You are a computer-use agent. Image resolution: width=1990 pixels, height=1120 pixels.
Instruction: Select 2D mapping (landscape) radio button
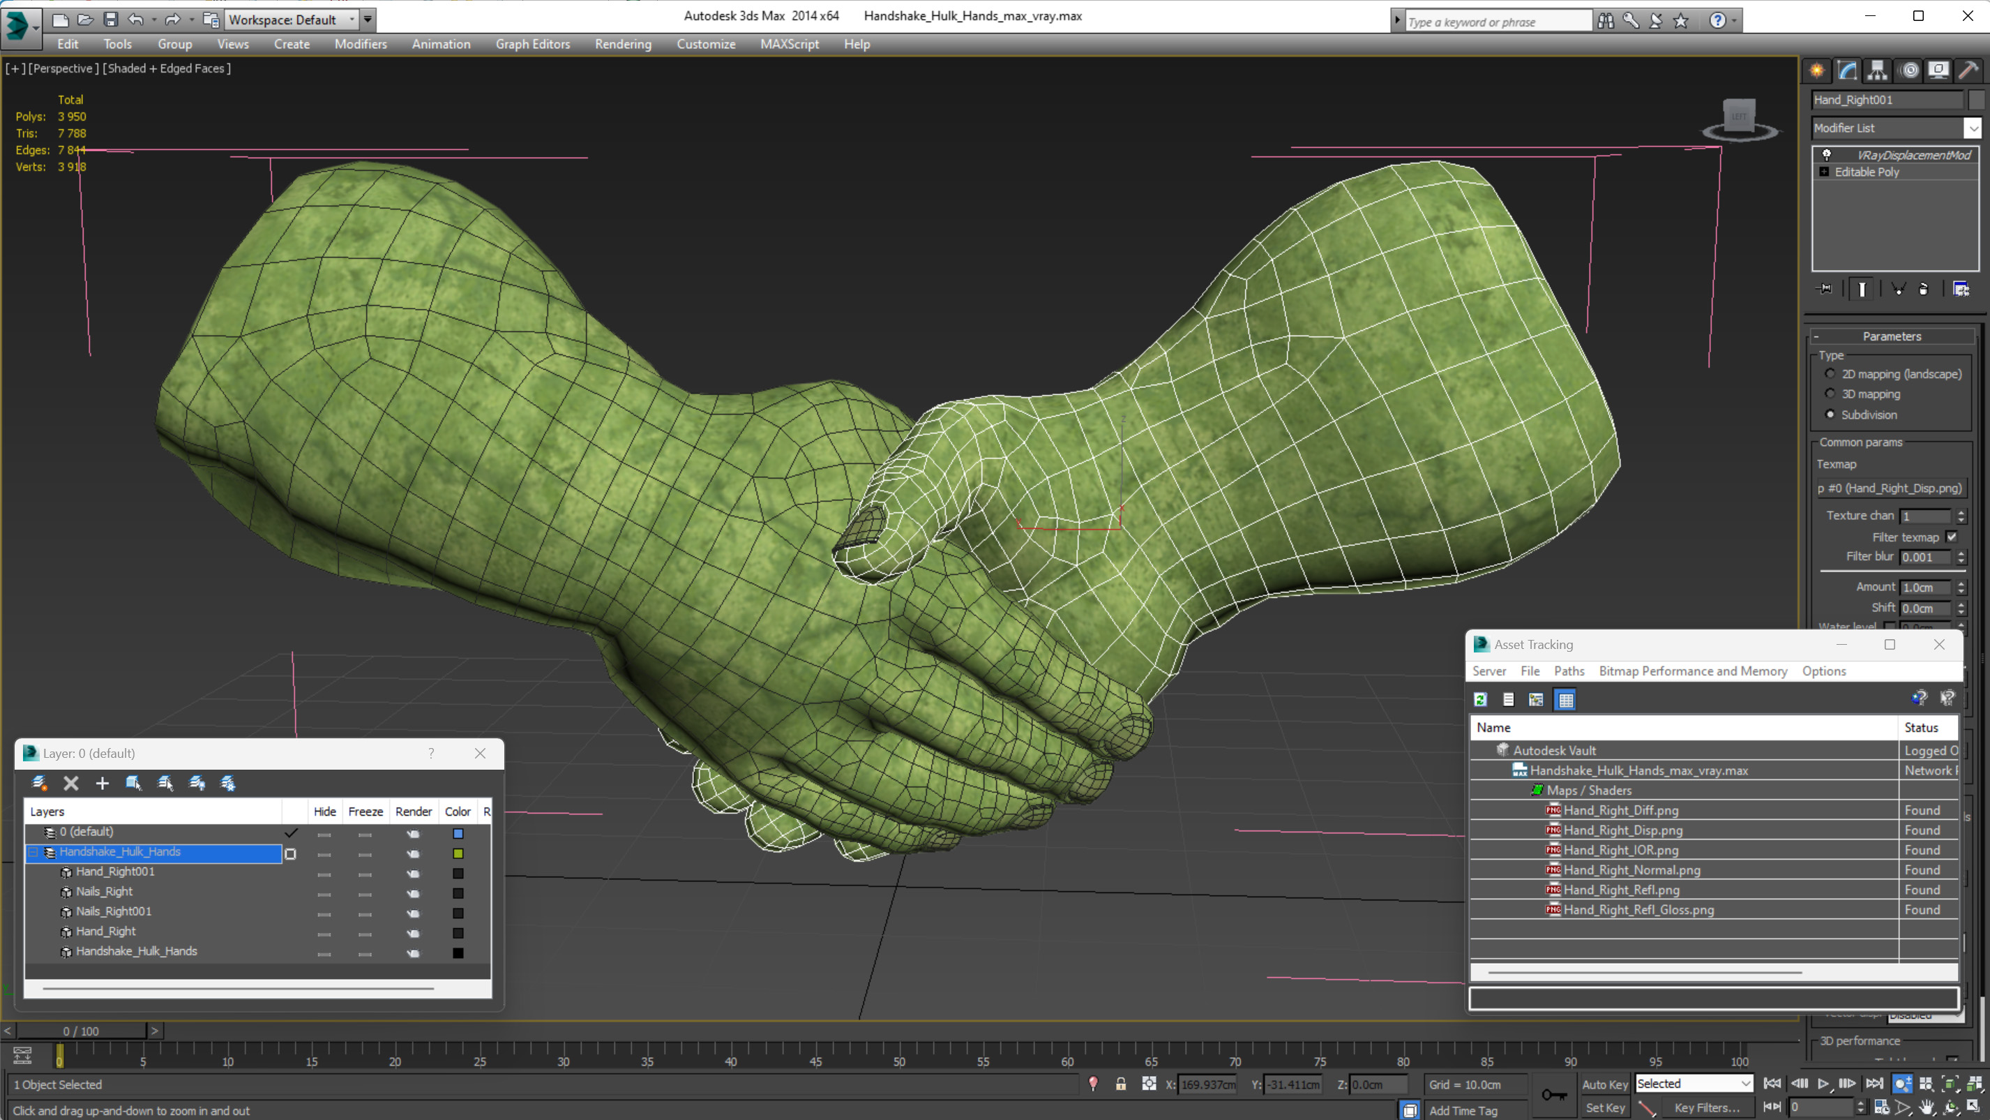(1830, 373)
